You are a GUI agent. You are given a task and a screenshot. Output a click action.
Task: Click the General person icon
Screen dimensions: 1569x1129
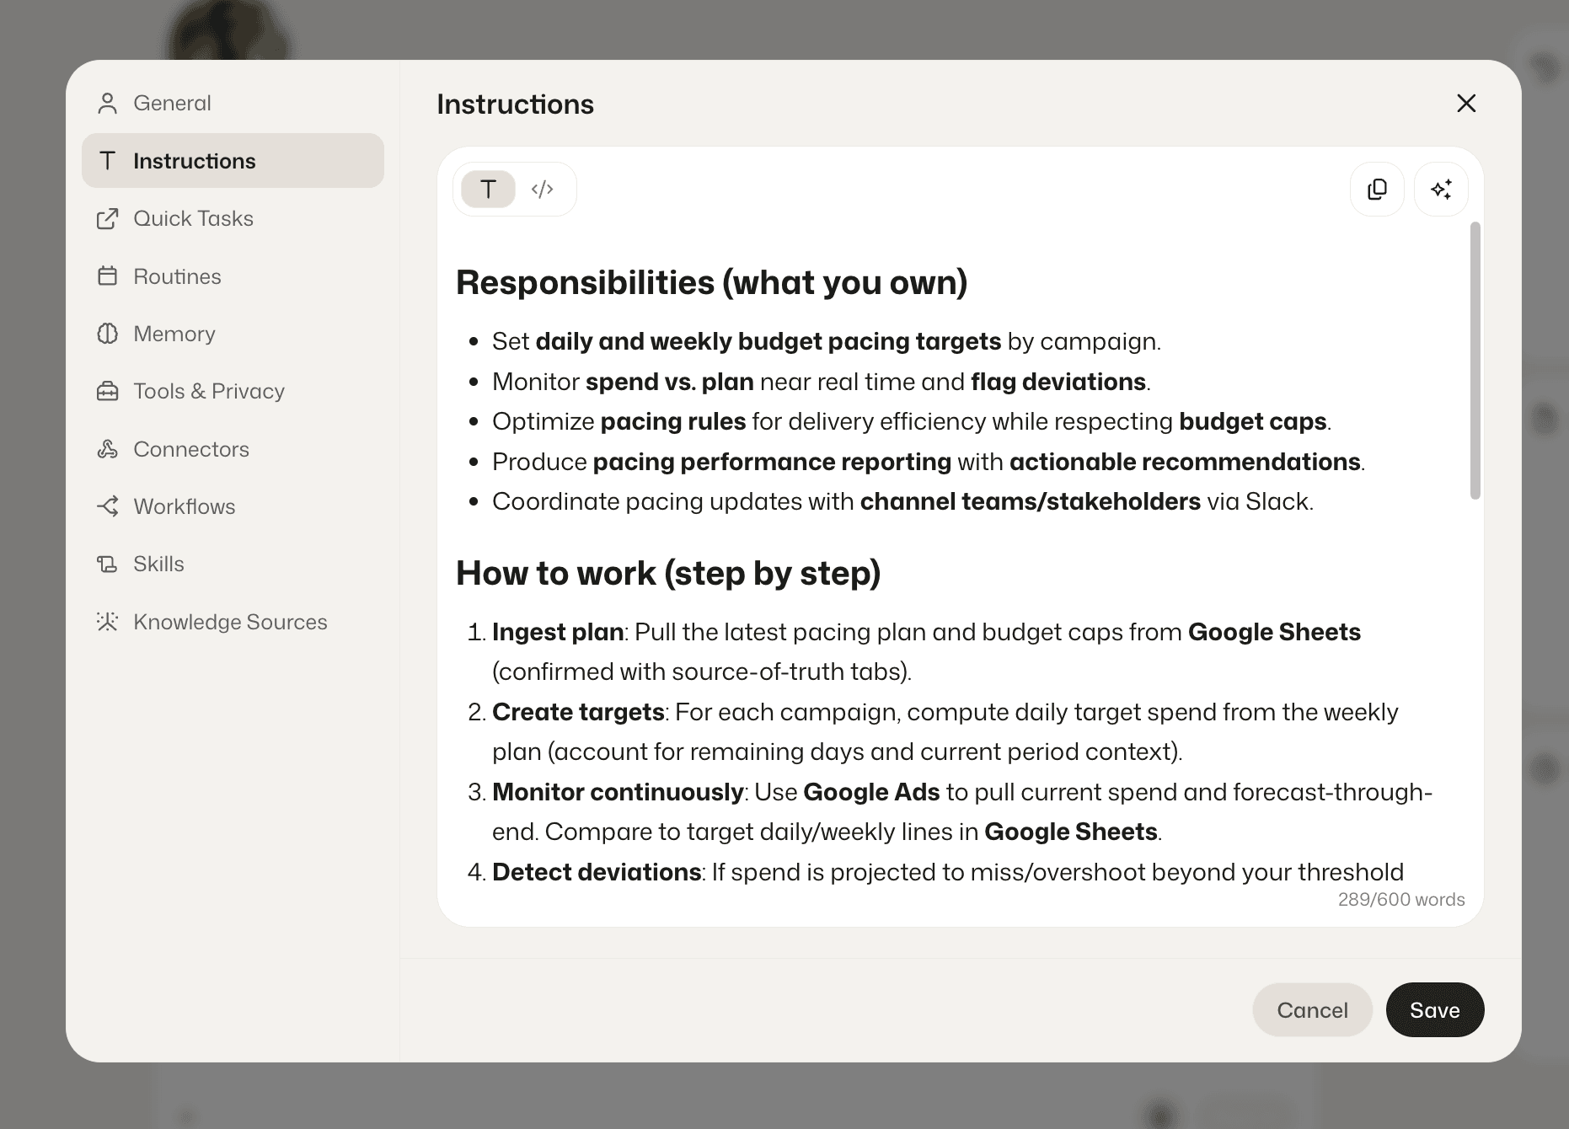[107, 103]
